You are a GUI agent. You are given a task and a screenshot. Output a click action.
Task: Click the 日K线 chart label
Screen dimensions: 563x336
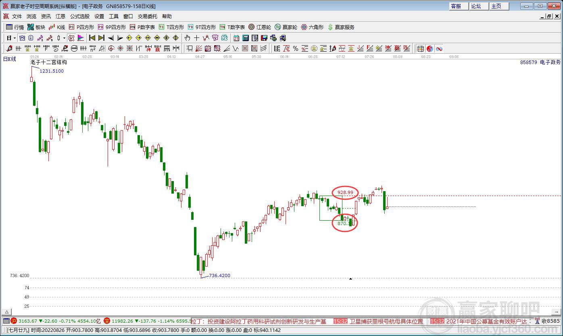point(10,59)
